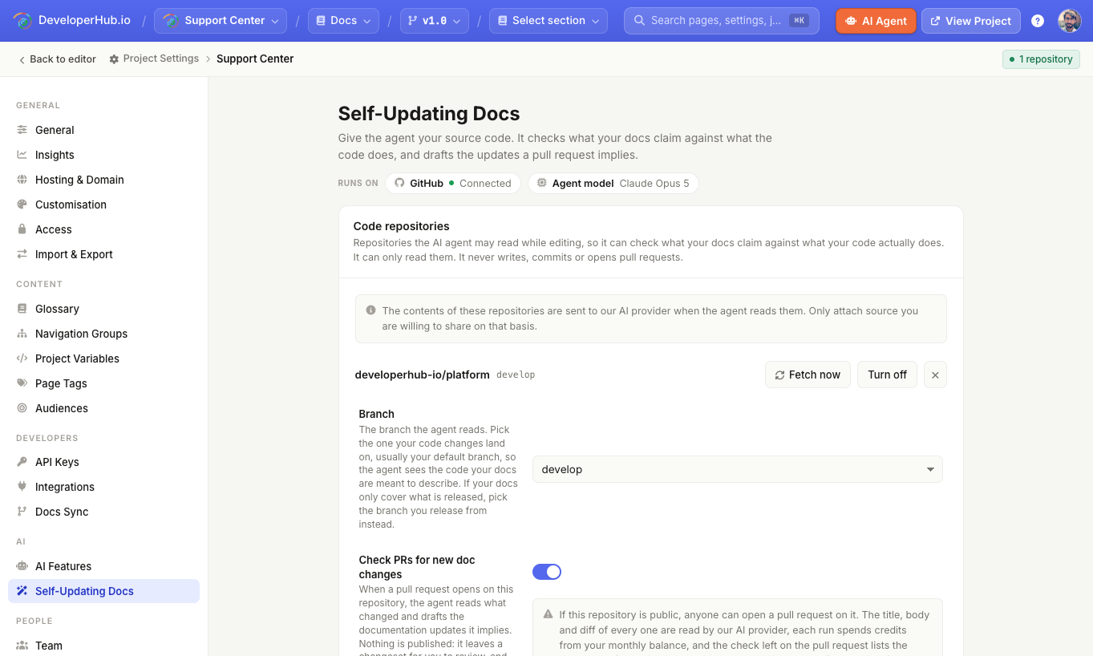Click the General settings sliders icon

pyautogui.click(x=22, y=130)
